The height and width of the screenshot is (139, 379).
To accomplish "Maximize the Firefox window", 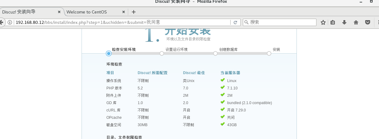I will (371, 1).
